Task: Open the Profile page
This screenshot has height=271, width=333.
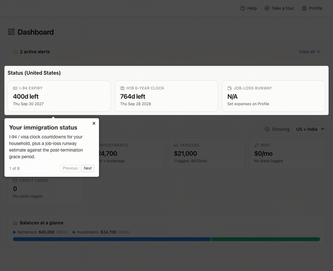Action: click(x=312, y=8)
